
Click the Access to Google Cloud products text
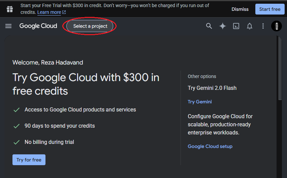[80, 109]
